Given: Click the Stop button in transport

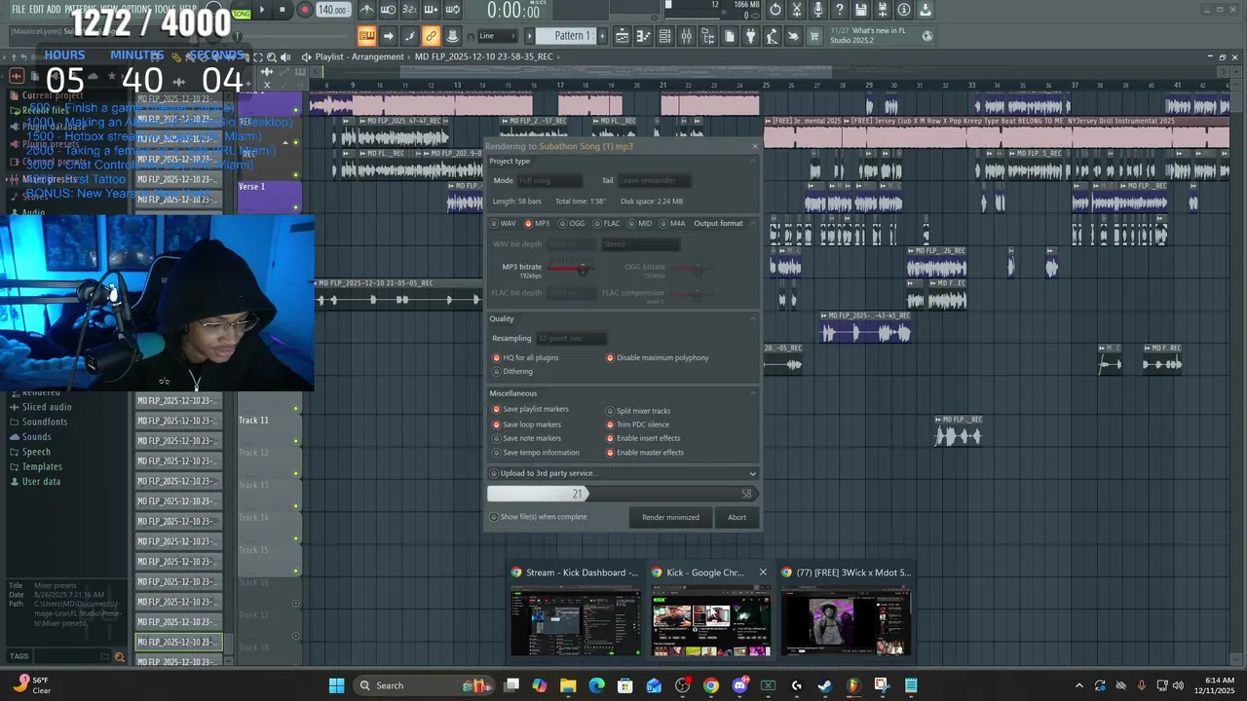Looking at the screenshot, I should [283, 10].
